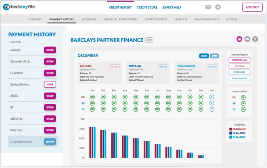
Task: Click EQ May OK status icon
Action: [x=136, y=97]
